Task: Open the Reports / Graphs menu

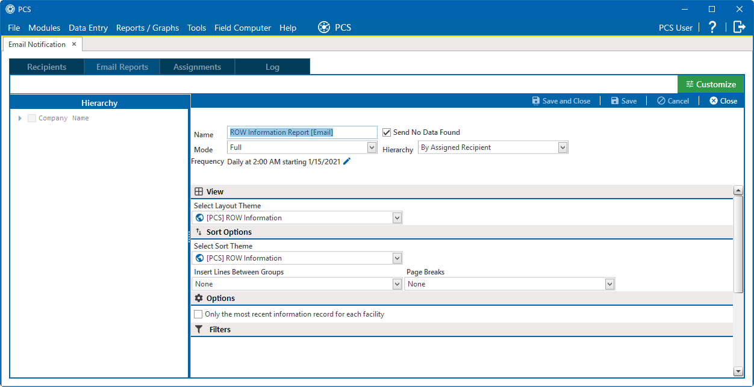Action: [x=148, y=28]
